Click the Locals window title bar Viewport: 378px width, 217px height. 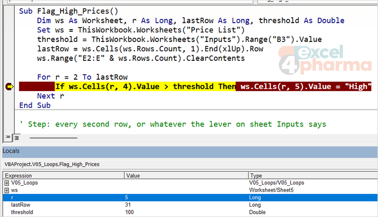(190, 151)
